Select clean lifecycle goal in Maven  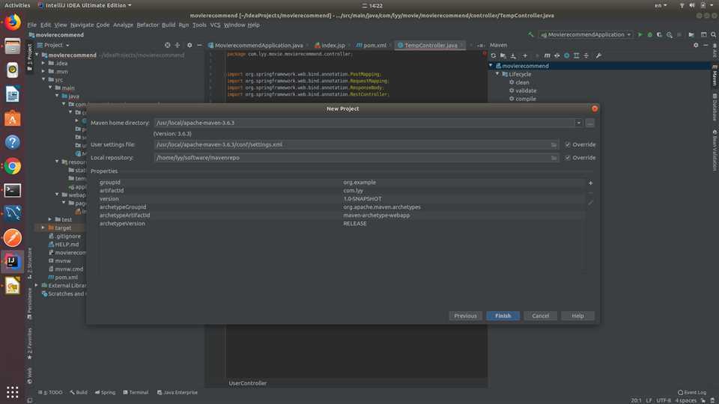[522, 82]
